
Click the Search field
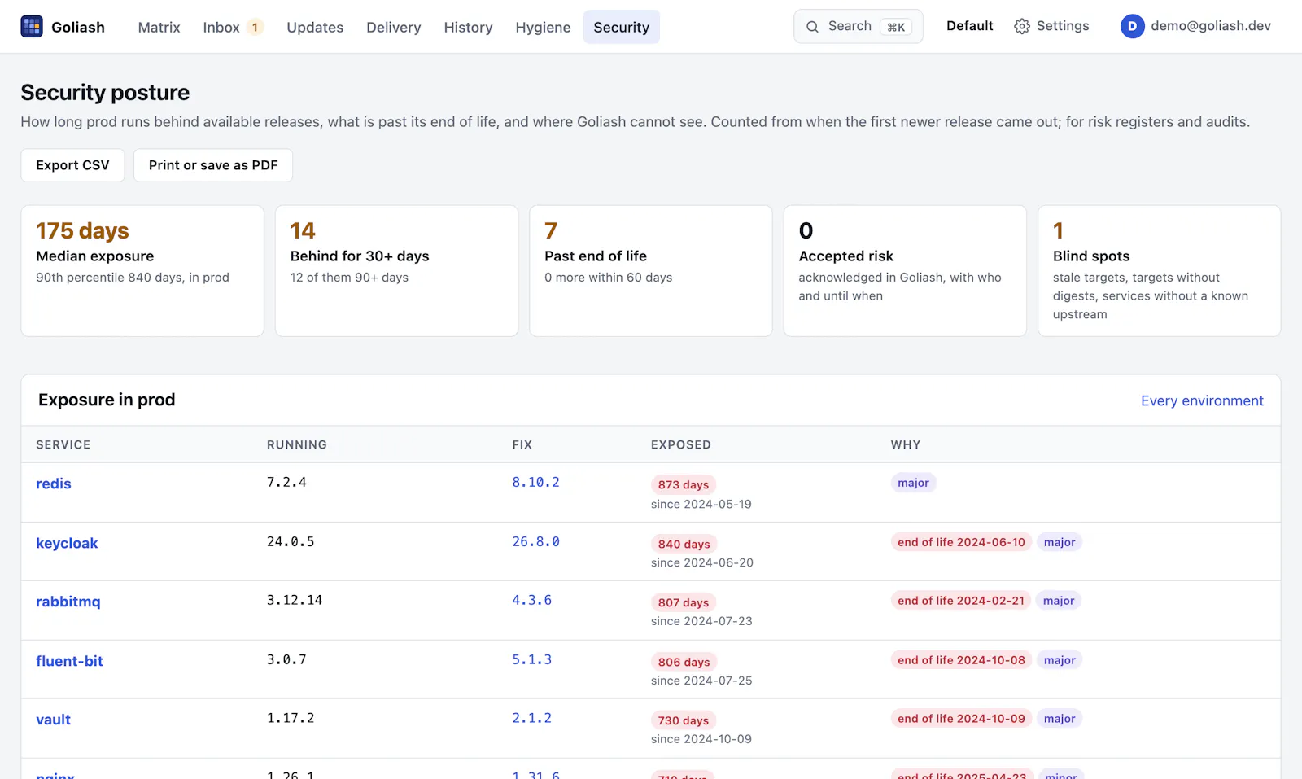pos(859,27)
